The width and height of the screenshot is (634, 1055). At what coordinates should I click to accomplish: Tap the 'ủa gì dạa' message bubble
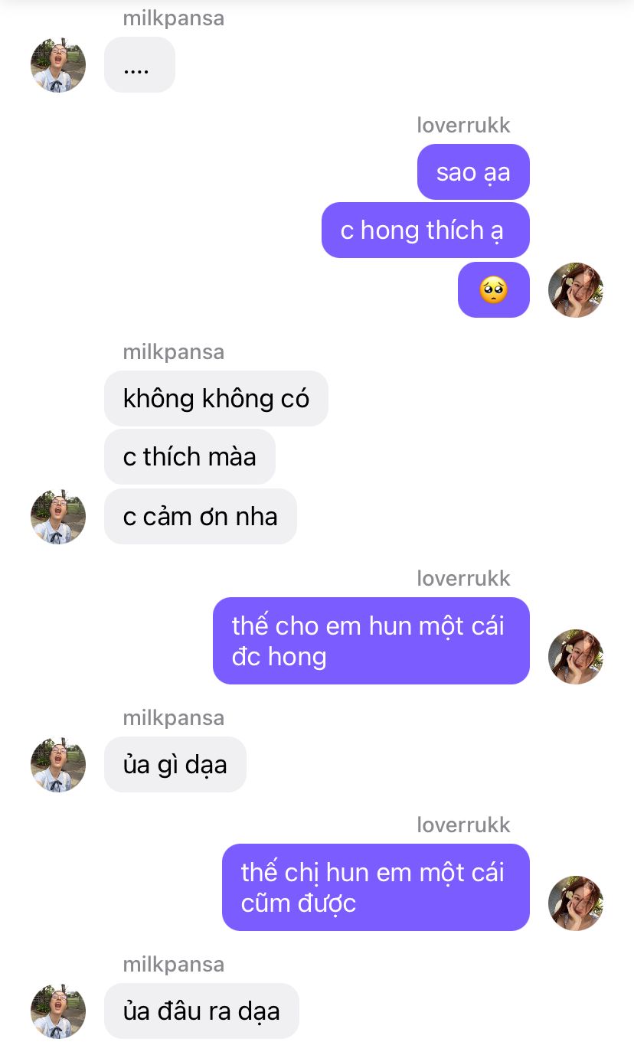[175, 764]
